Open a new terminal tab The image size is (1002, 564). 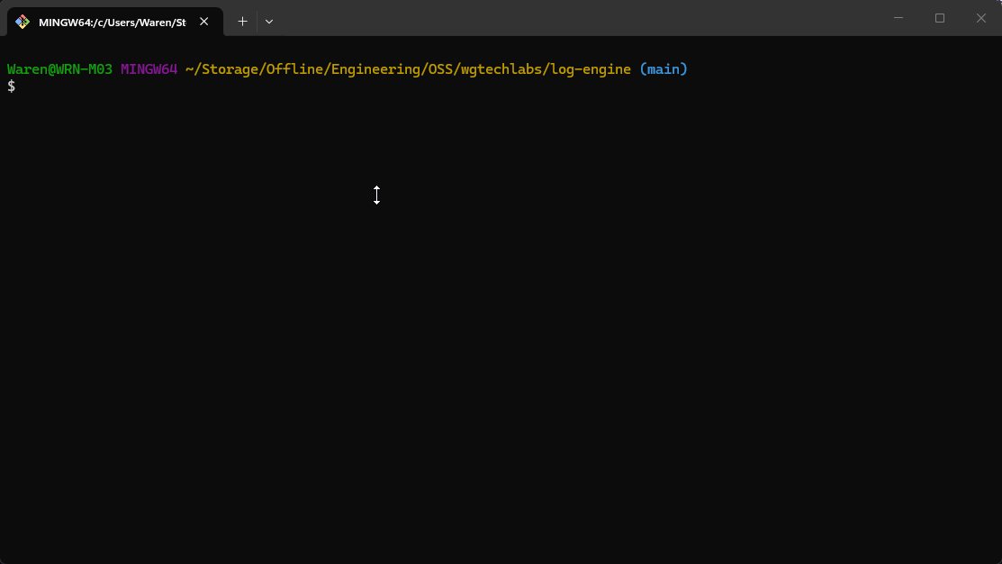click(242, 22)
